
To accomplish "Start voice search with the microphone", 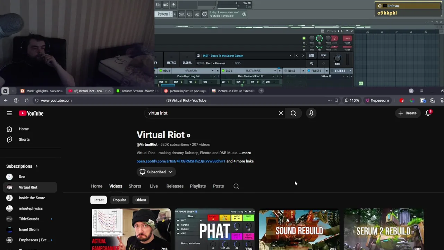I will tap(311, 113).
